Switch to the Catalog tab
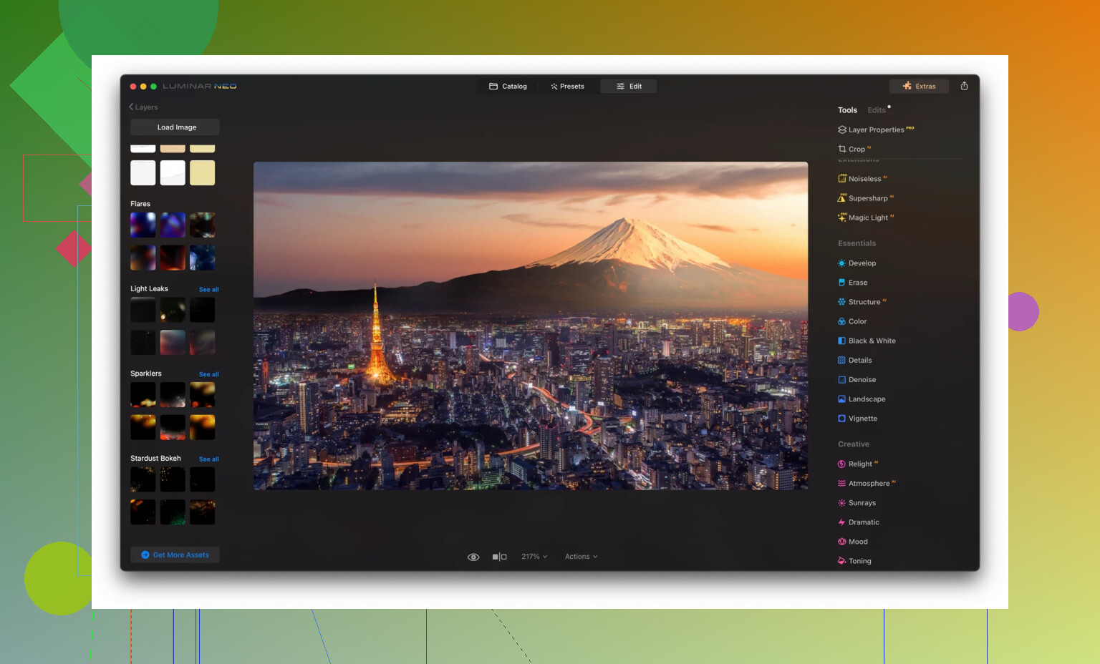 click(508, 87)
